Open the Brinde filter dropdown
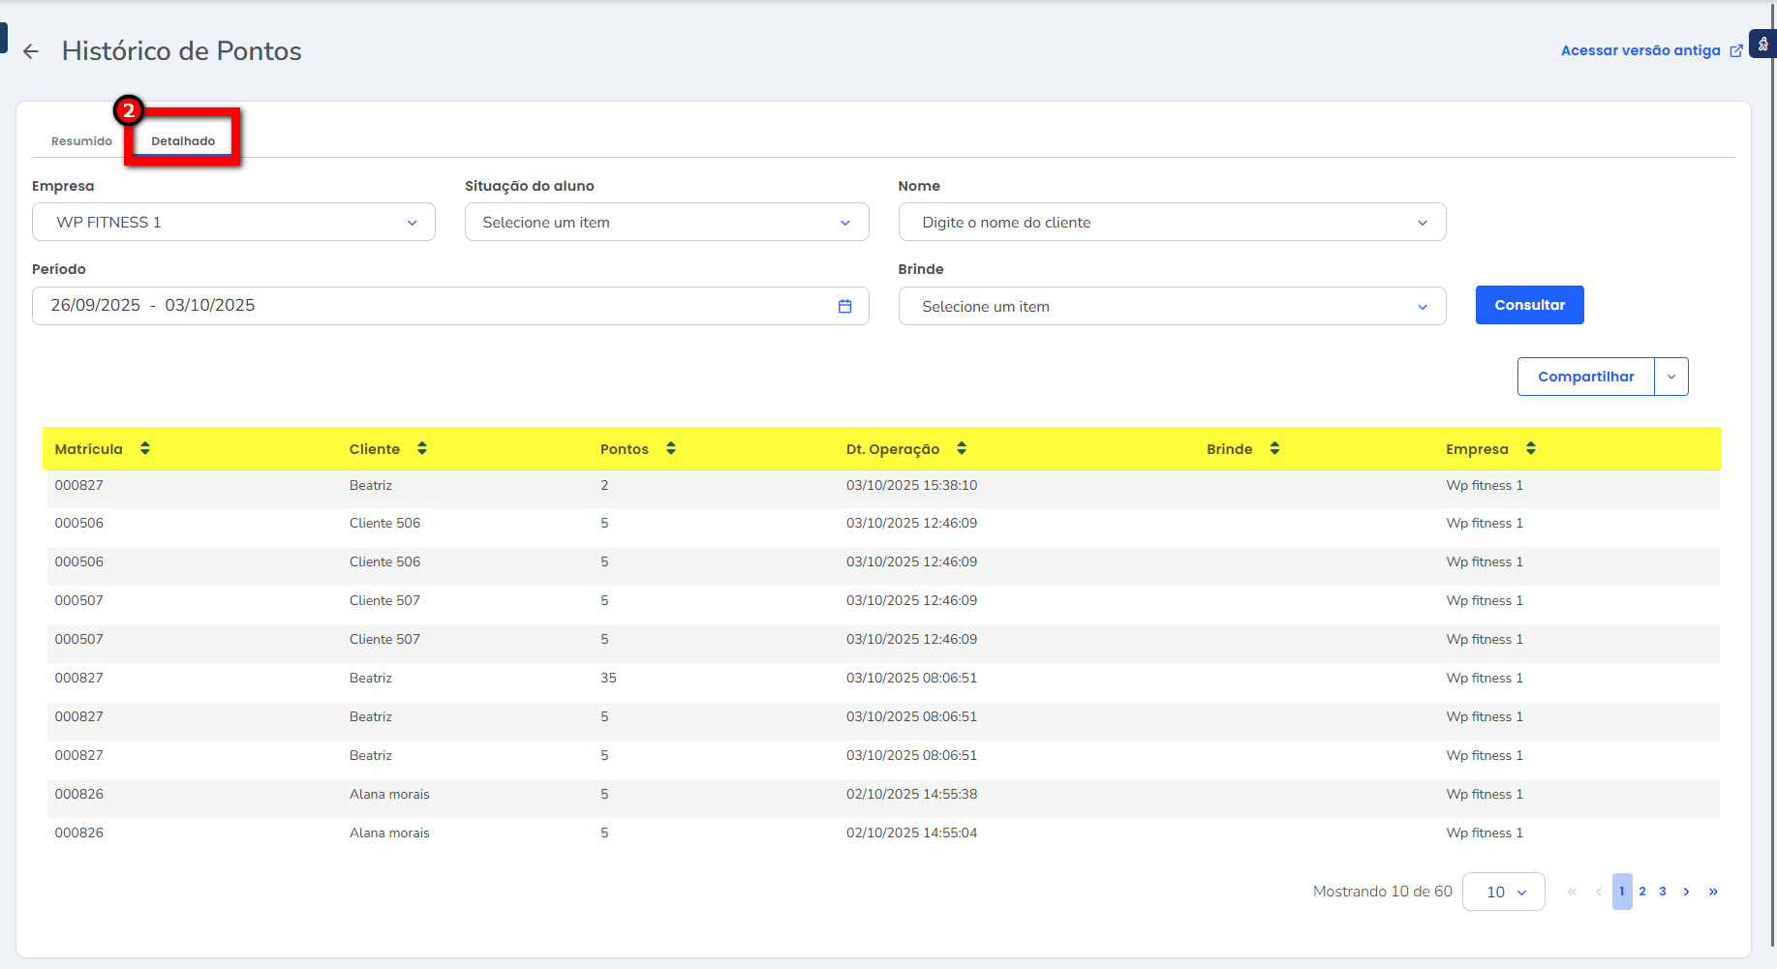Image resolution: width=1777 pixels, height=969 pixels. [x=1172, y=307]
